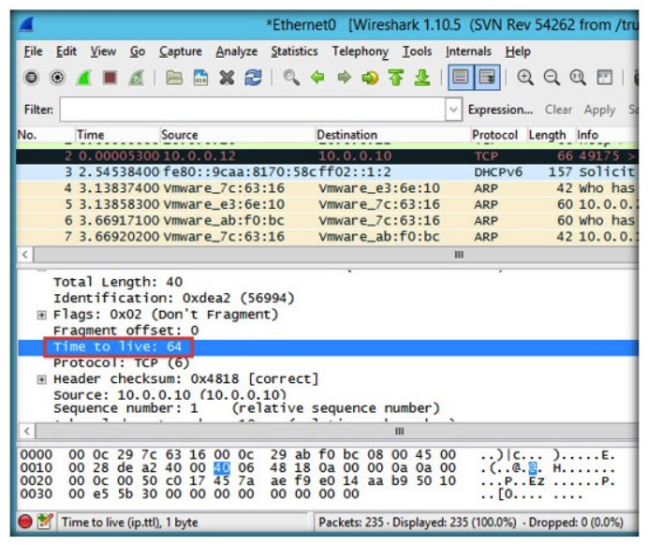The width and height of the screenshot is (648, 545).
Task: Open capture options toolbar icon
Action: 57,78
